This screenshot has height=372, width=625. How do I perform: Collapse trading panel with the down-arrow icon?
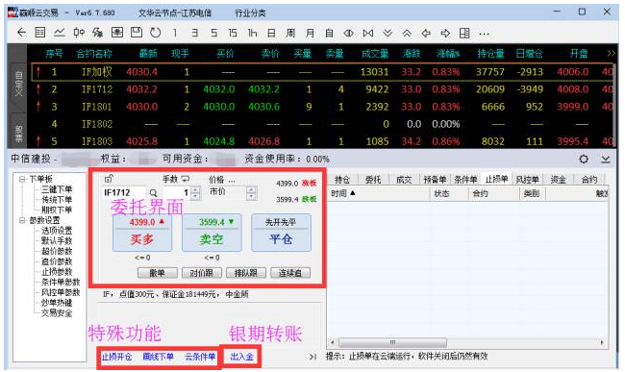point(606,160)
